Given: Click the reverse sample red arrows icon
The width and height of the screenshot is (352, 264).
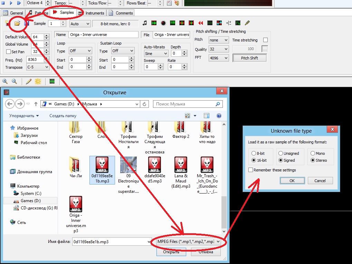Looking at the screenshot, I should pyautogui.click(x=201, y=23).
